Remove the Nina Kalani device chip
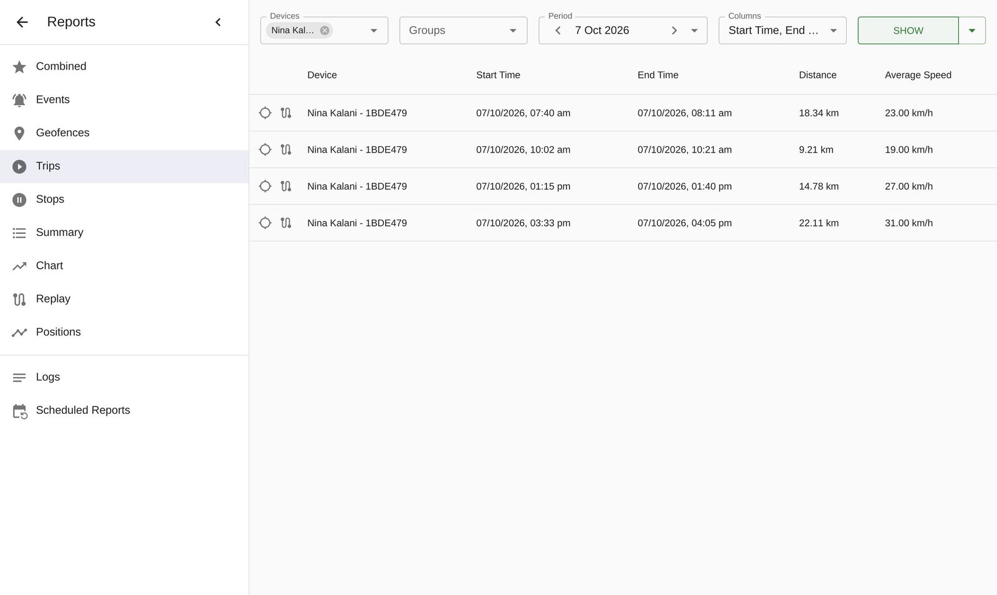This screenshot has width=997, height=595. coord(325,30)
